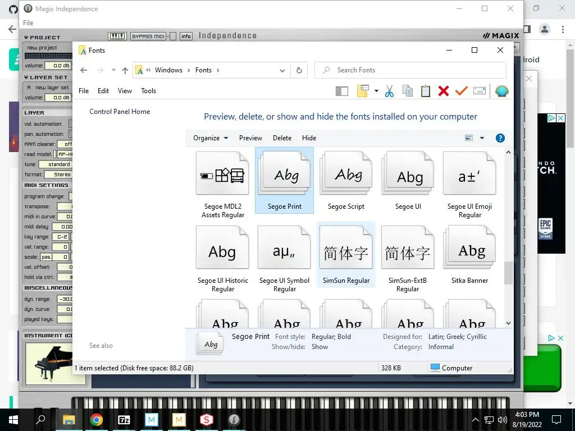Click the red S app taskbar icon
This screenshot has width=575, height=431.
(x=207, y=419)
